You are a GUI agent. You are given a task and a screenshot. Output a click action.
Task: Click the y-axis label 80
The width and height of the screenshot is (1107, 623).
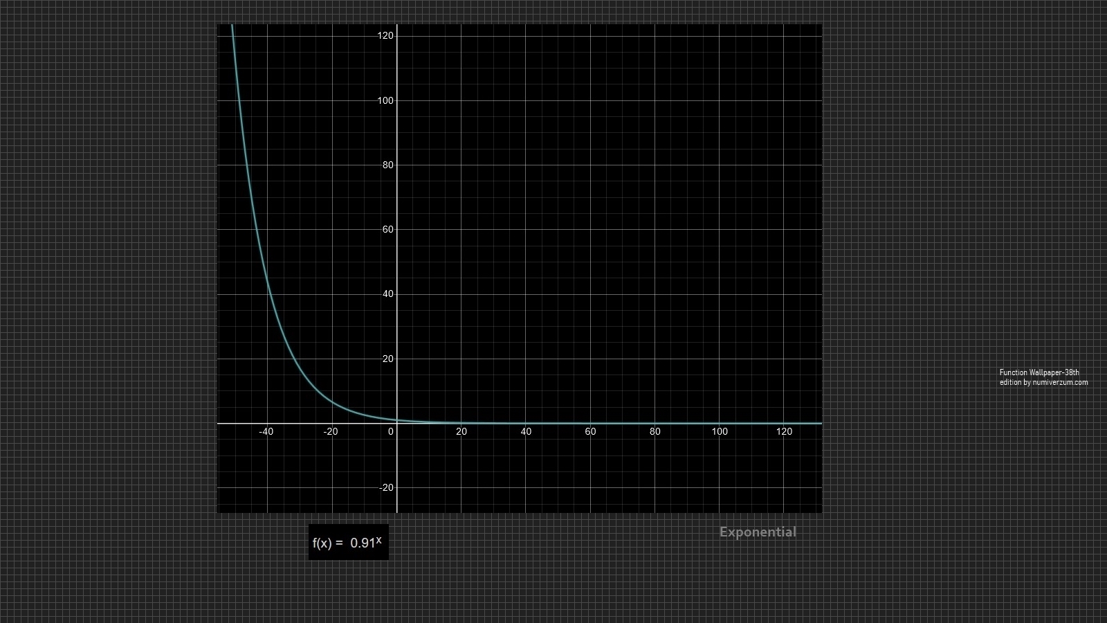[x=387, y=165]
